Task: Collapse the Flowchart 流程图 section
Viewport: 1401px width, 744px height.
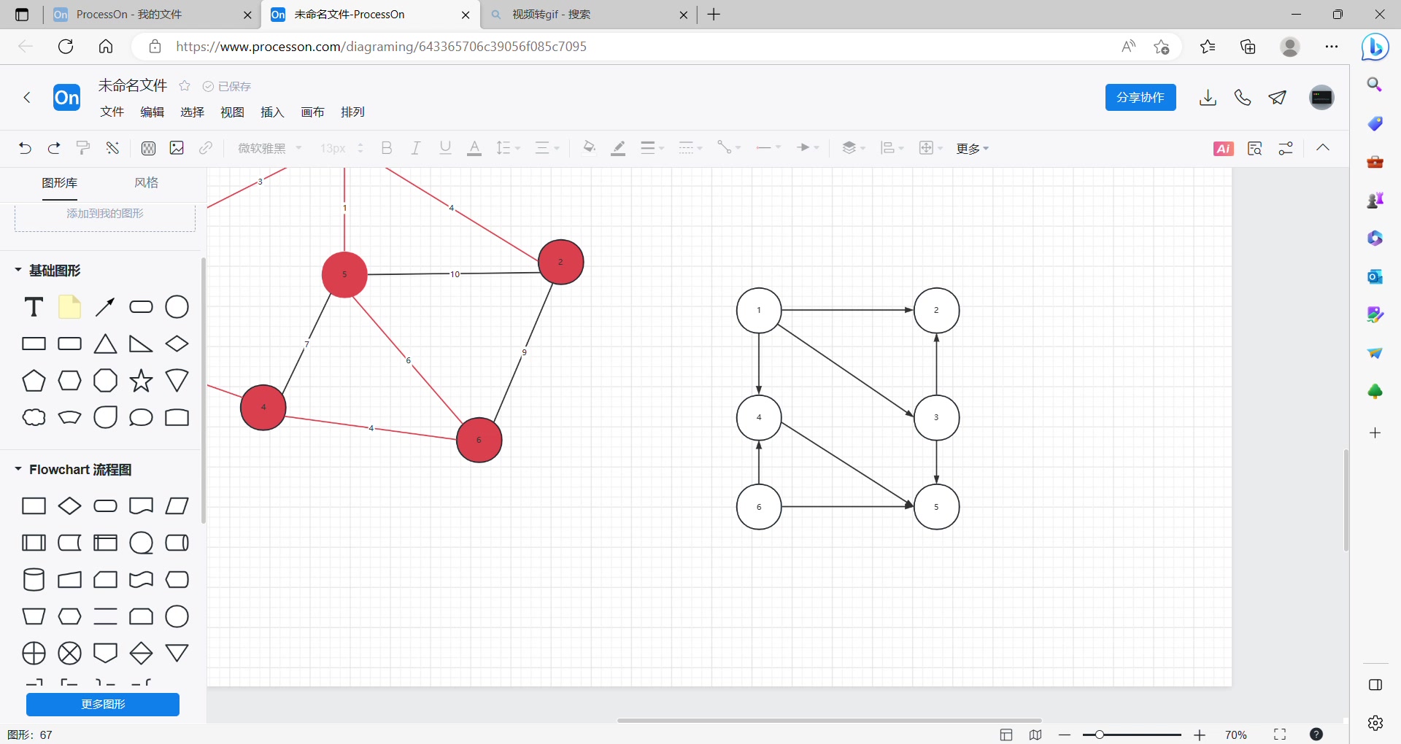Action: coord(18,469)
